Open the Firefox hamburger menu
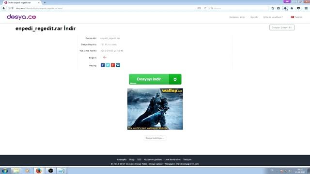Screen dimensions: 310x174 pyautogui.click(x=306, y=8)
